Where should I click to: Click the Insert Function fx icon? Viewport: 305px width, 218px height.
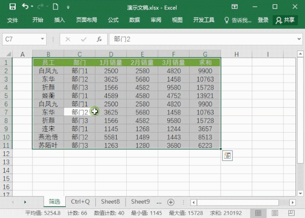tap(99, 39)
